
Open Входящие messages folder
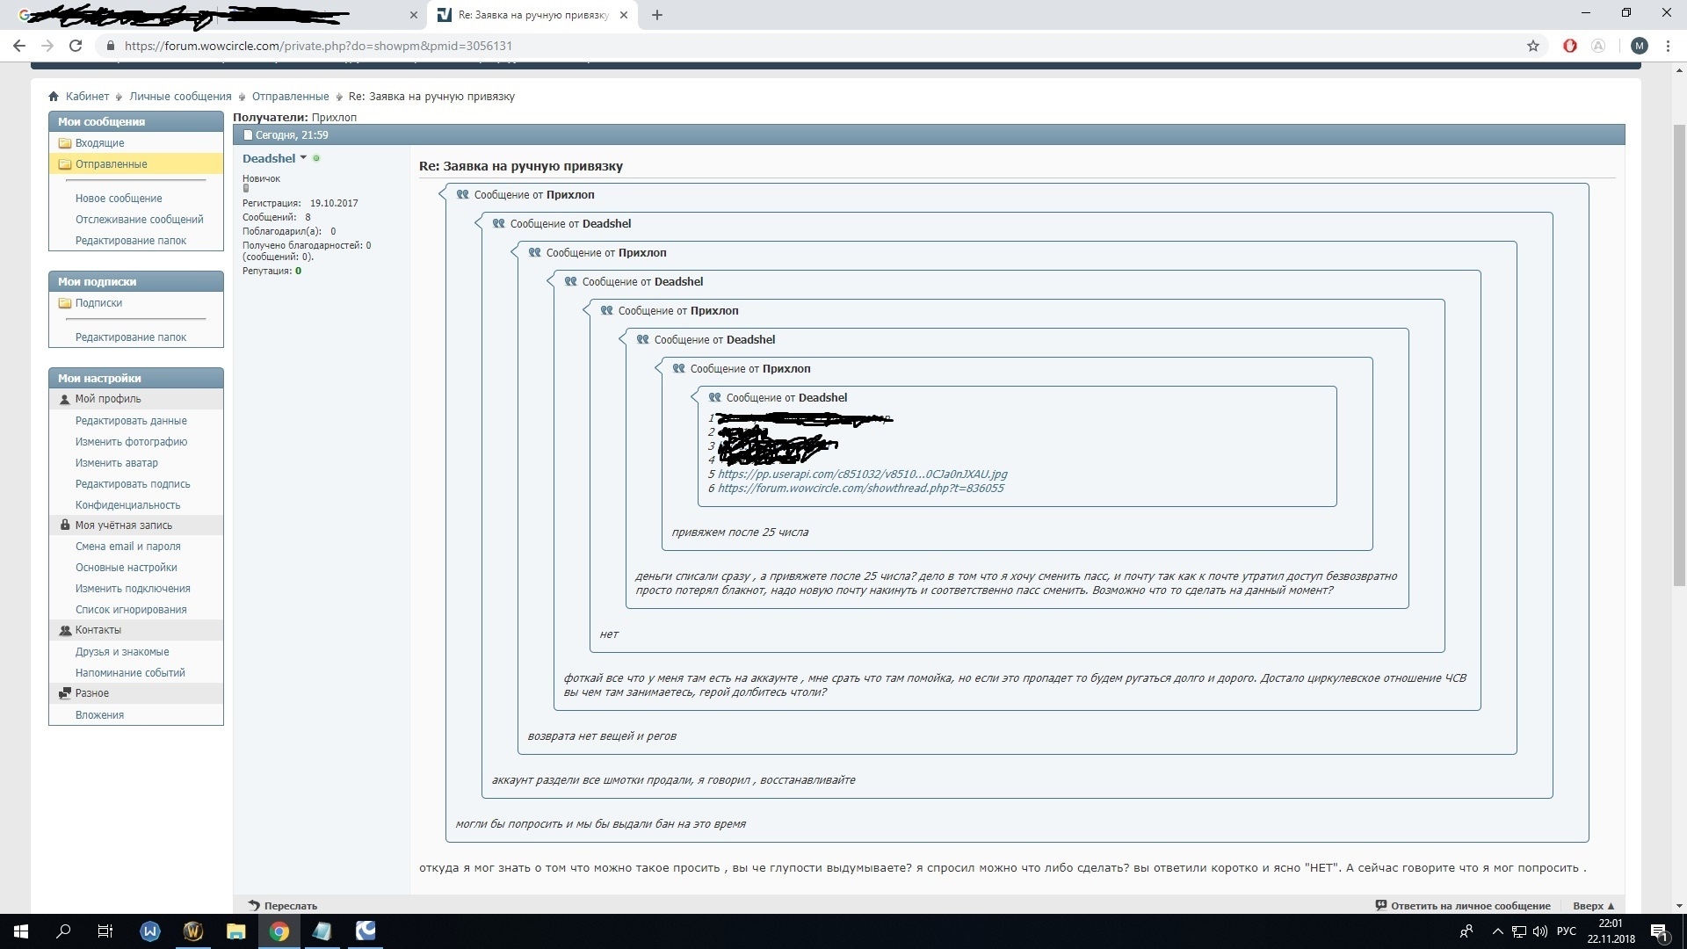click(99, 143)
